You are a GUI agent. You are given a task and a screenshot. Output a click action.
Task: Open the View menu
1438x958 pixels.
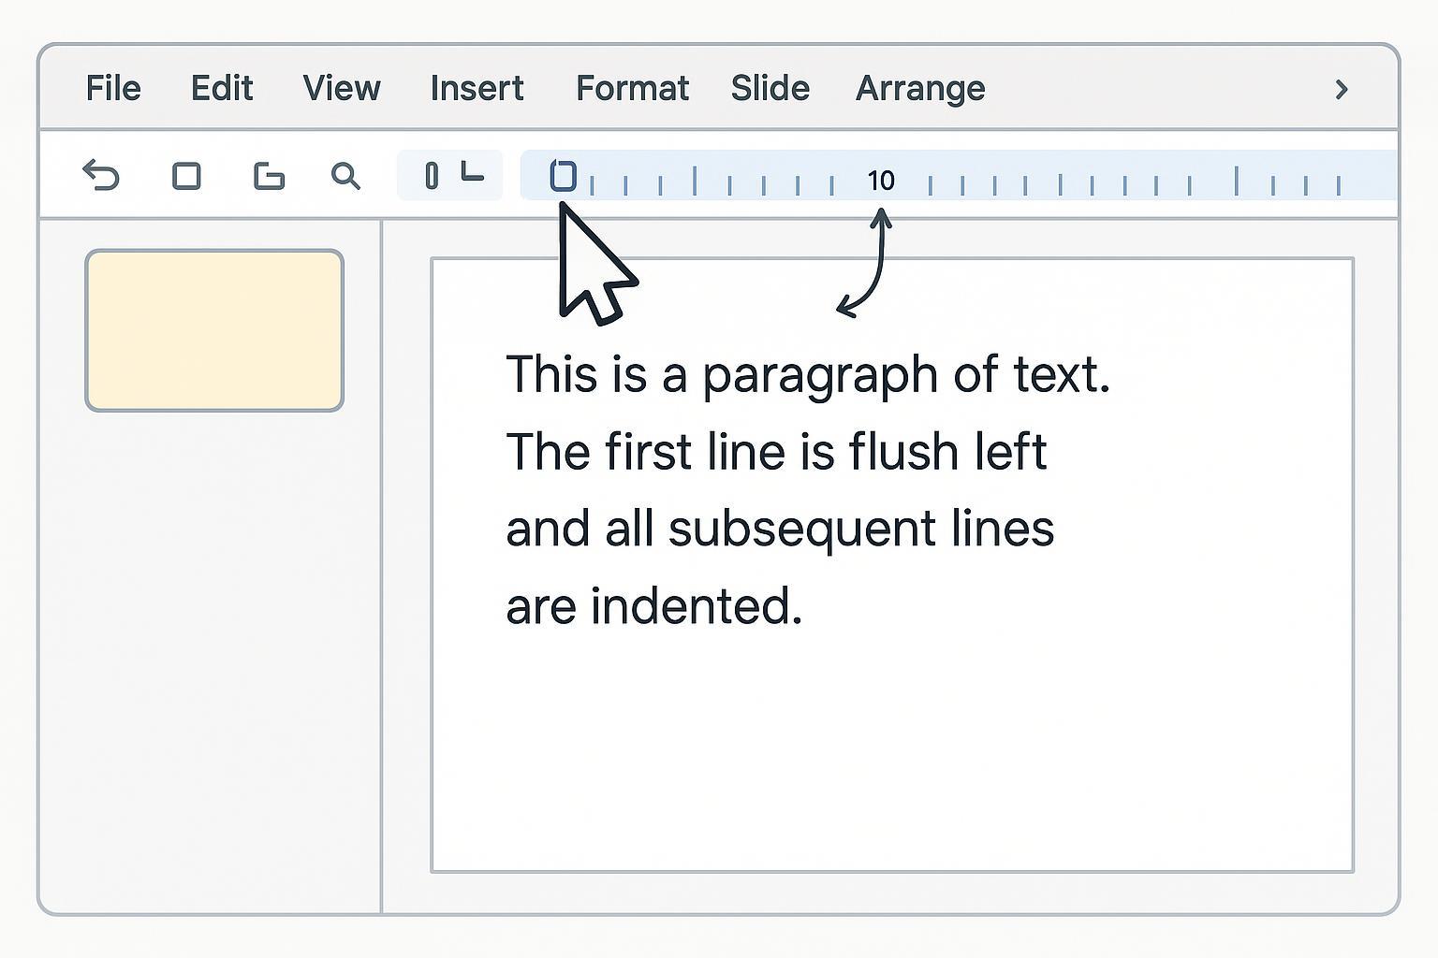click(342, 89)
